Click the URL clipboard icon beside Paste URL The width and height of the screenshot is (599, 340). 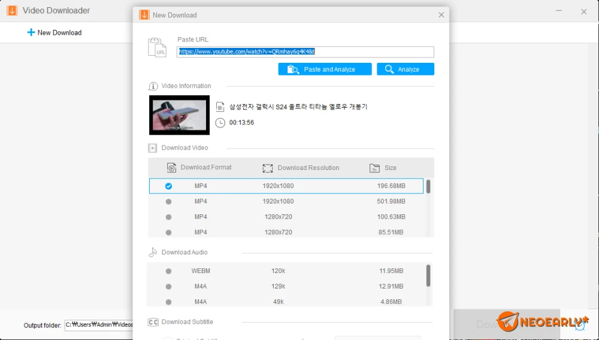158,47
